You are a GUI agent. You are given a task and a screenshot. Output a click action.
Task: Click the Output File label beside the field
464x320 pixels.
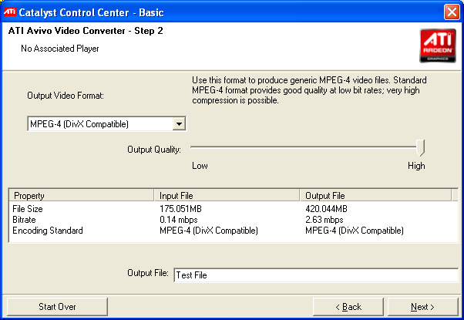point(148,273)
